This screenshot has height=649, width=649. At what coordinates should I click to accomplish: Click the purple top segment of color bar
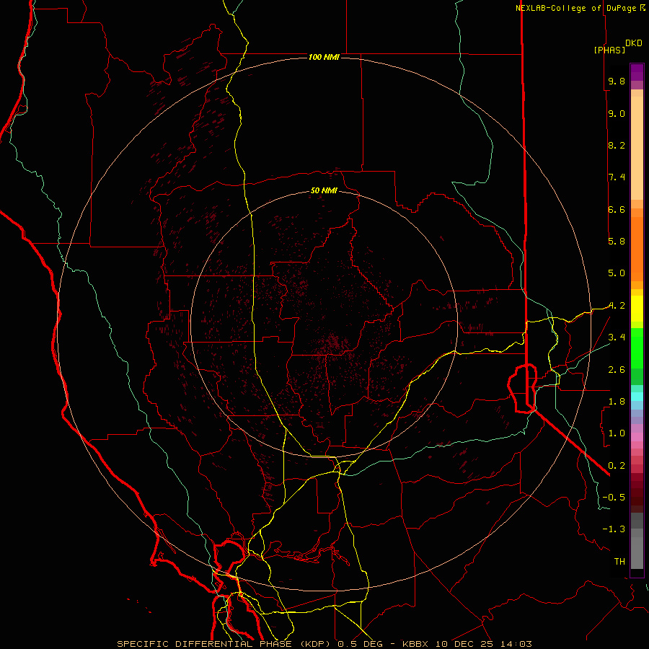pos(637,72)
